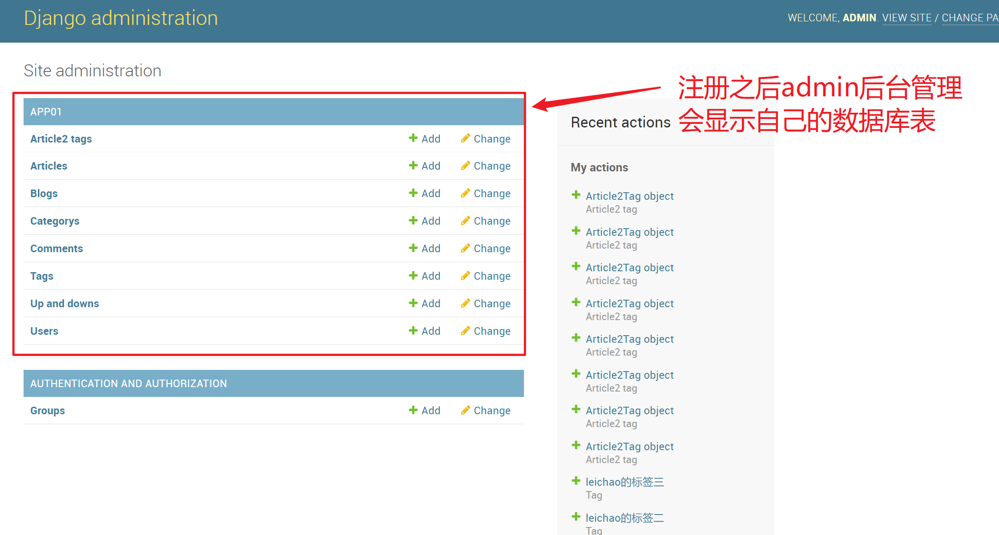The image size is (999, 535).
Task: Click the Change password header link
Action: [970, 18]
